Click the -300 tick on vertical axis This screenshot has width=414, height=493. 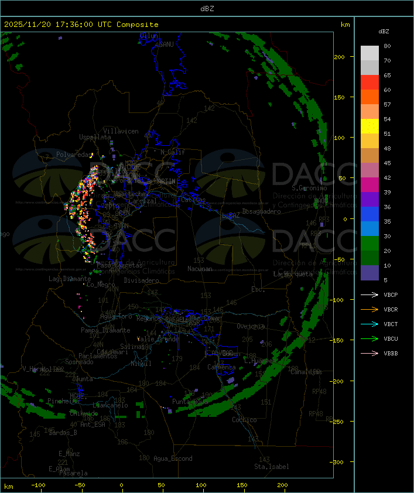click(x=338, y=462)
